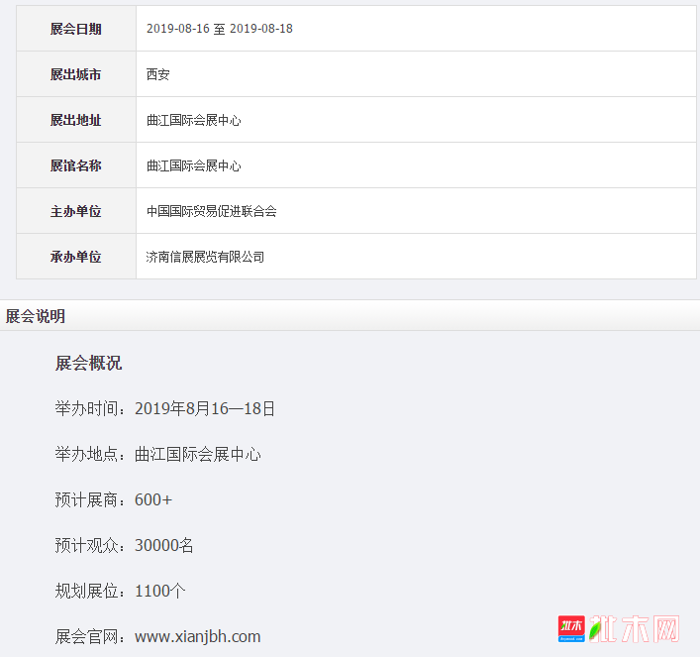This screenshot has width=700, height=657.
Task: Click the 展会概况 subheading
Action: coord(88,363)
